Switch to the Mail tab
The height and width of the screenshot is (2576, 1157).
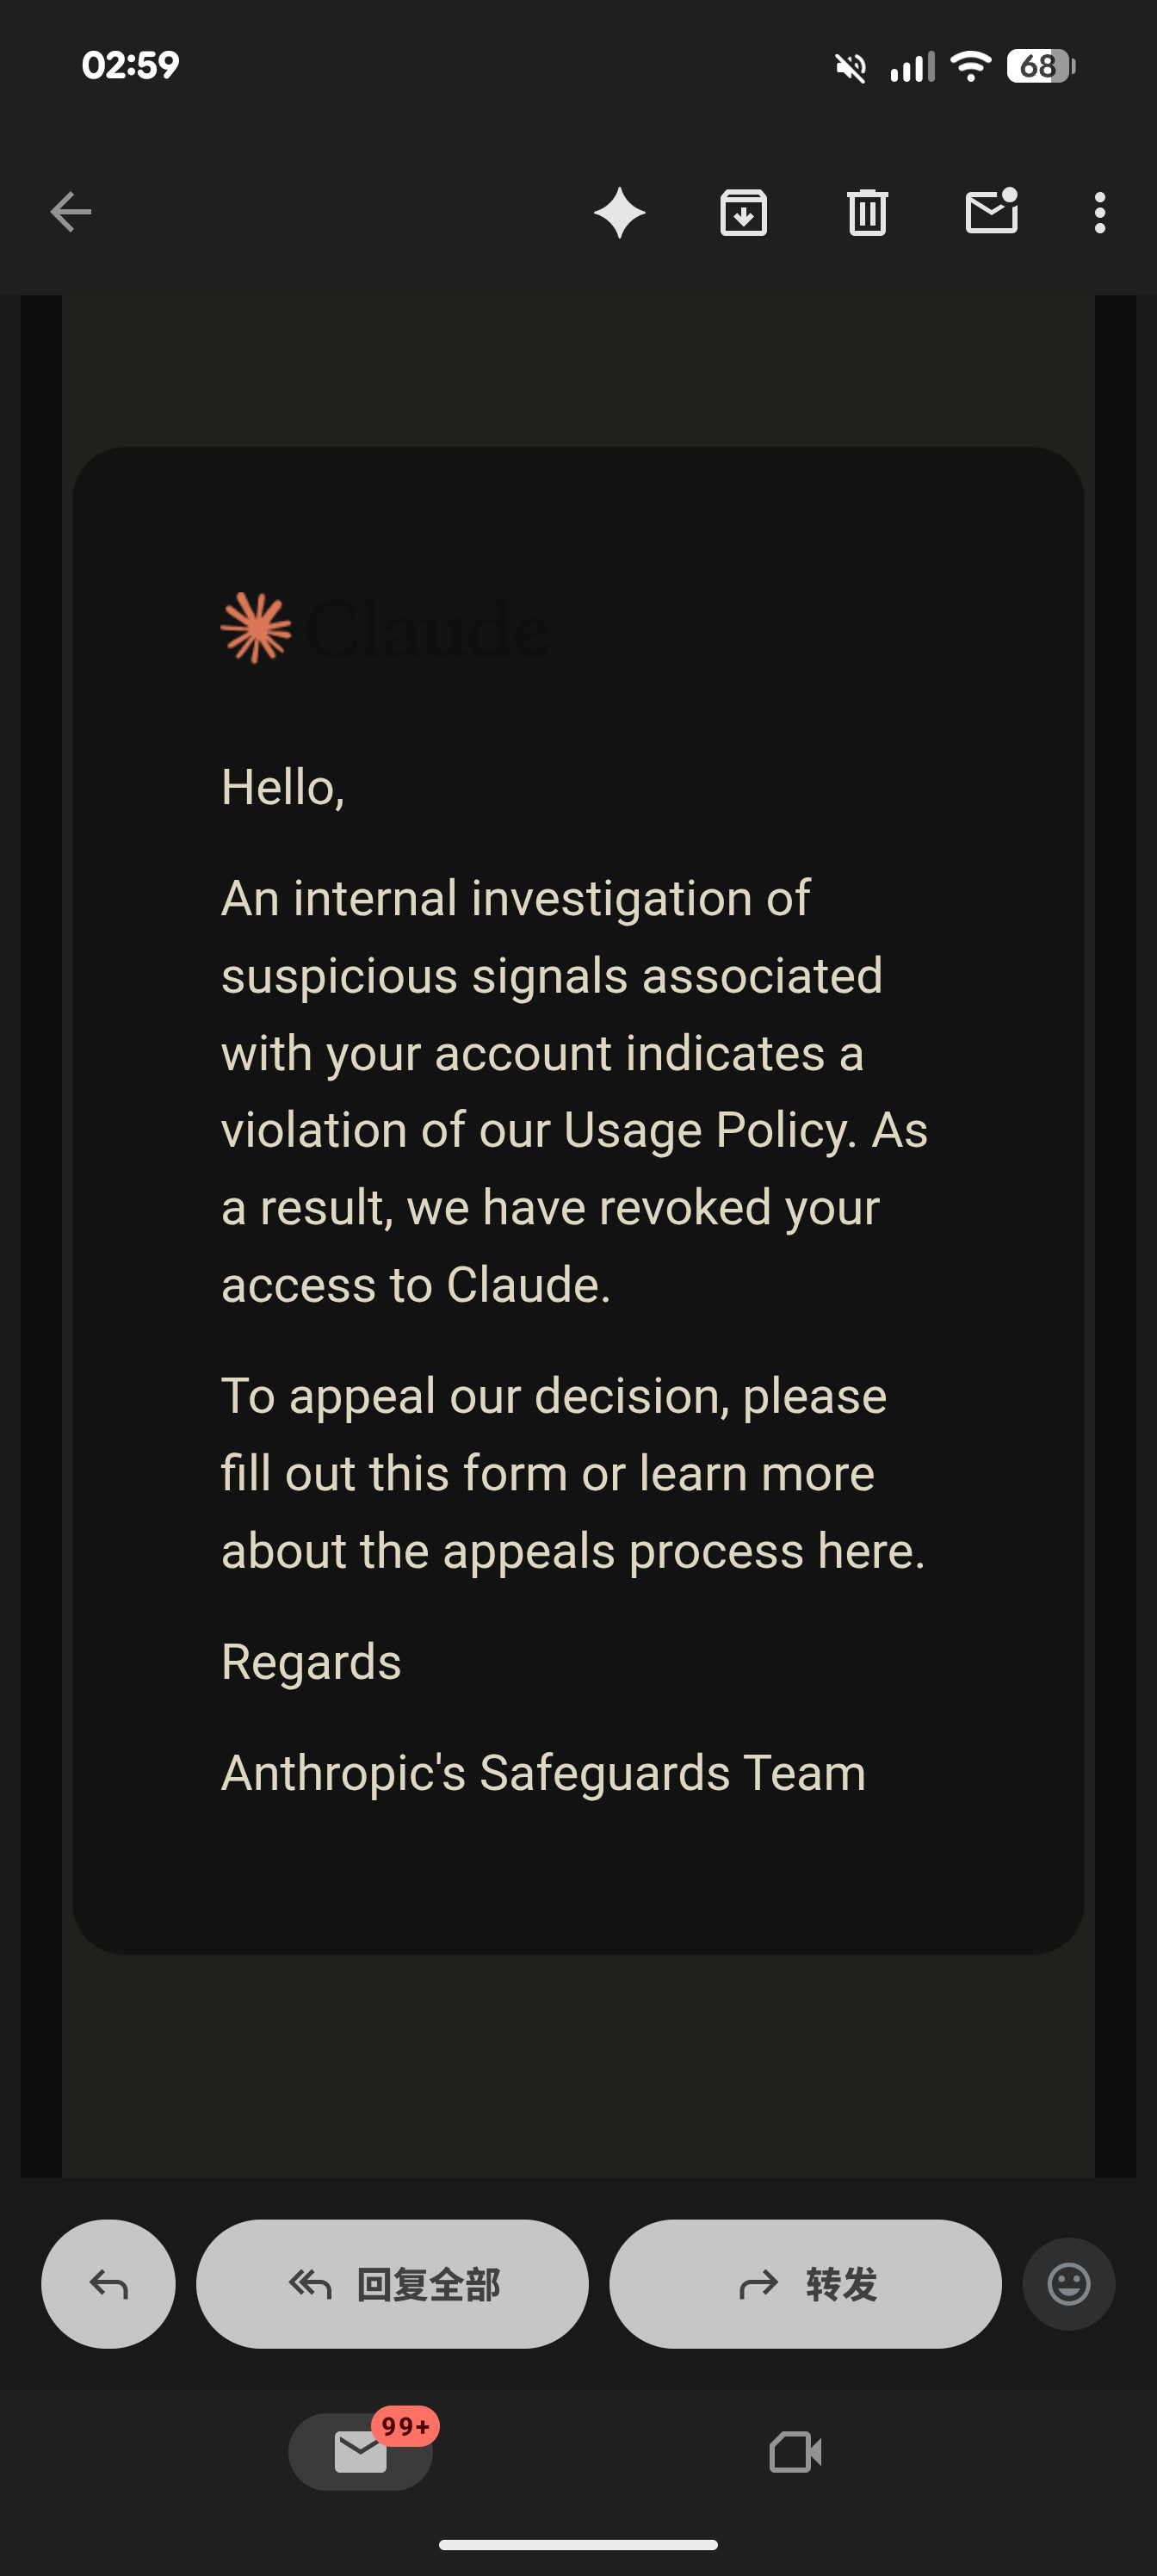pyautogui.click(x=361, y=2452)
